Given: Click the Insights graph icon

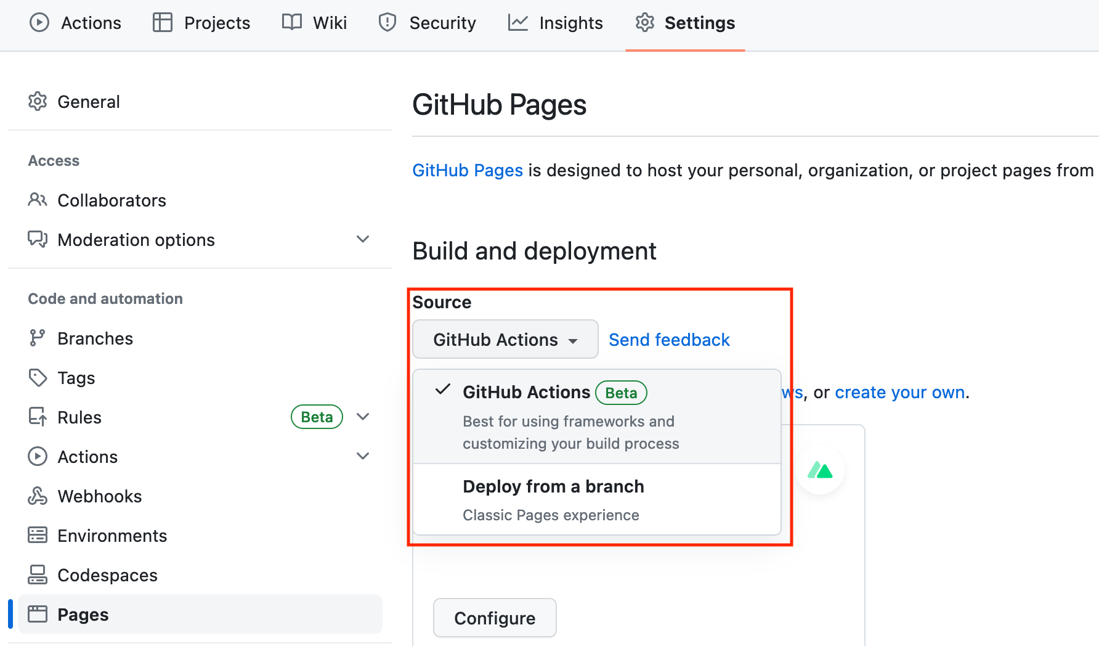Looking at the screenshot, I should tap(518, 23).
